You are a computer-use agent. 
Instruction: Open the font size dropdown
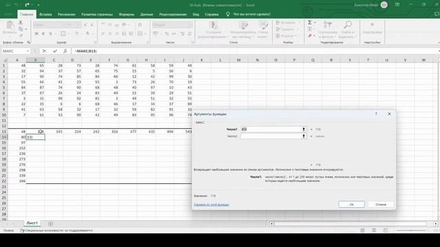79,25
